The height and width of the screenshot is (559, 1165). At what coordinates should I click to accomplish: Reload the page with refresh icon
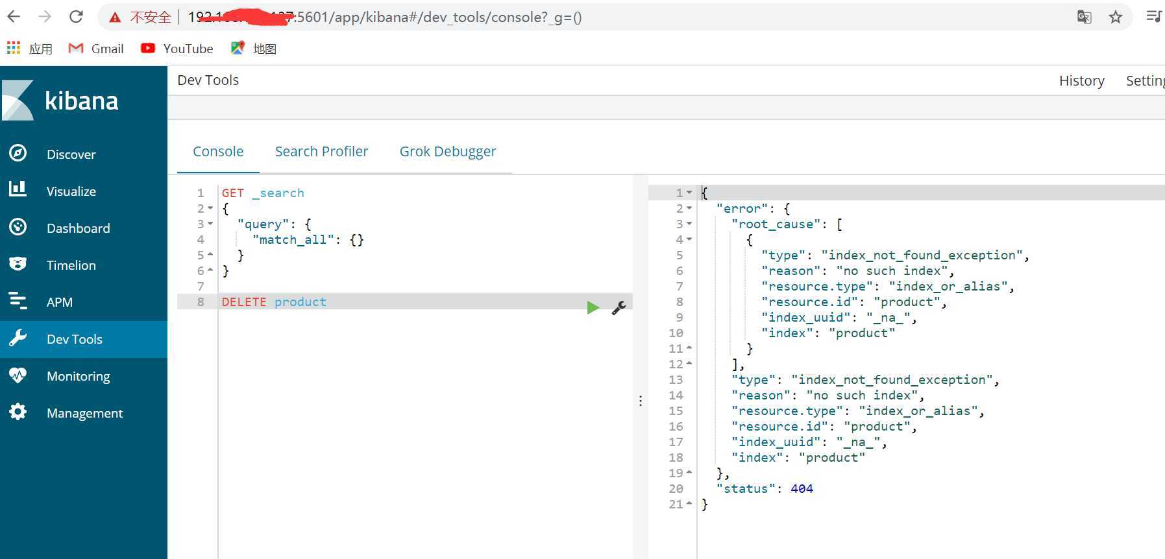[76, 17]
